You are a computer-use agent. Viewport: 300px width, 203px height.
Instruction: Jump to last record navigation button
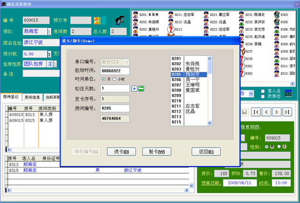(288, 112)
